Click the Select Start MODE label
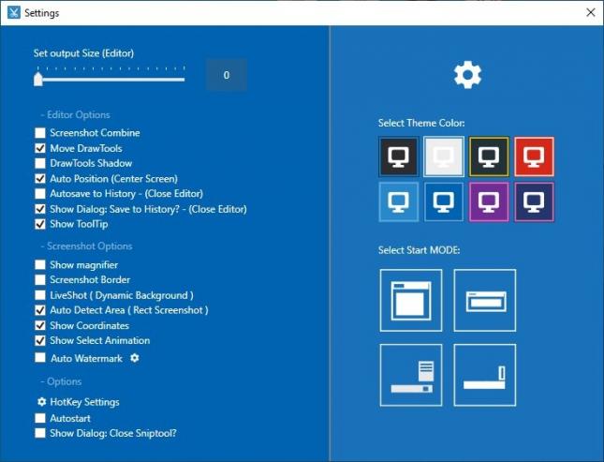604x462 pixels. 420,250
